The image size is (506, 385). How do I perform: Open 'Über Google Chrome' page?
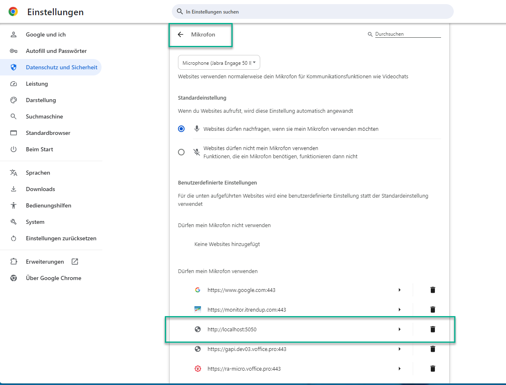click(53, 278)
